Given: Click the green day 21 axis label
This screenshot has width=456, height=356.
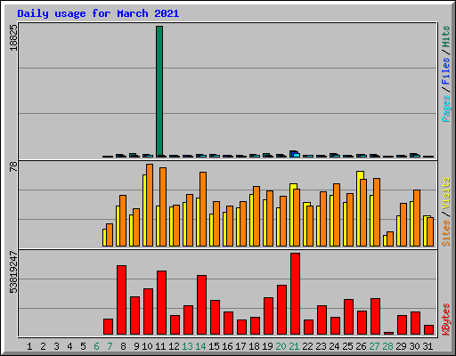Looking at the screenshot, I should (294, 346).
